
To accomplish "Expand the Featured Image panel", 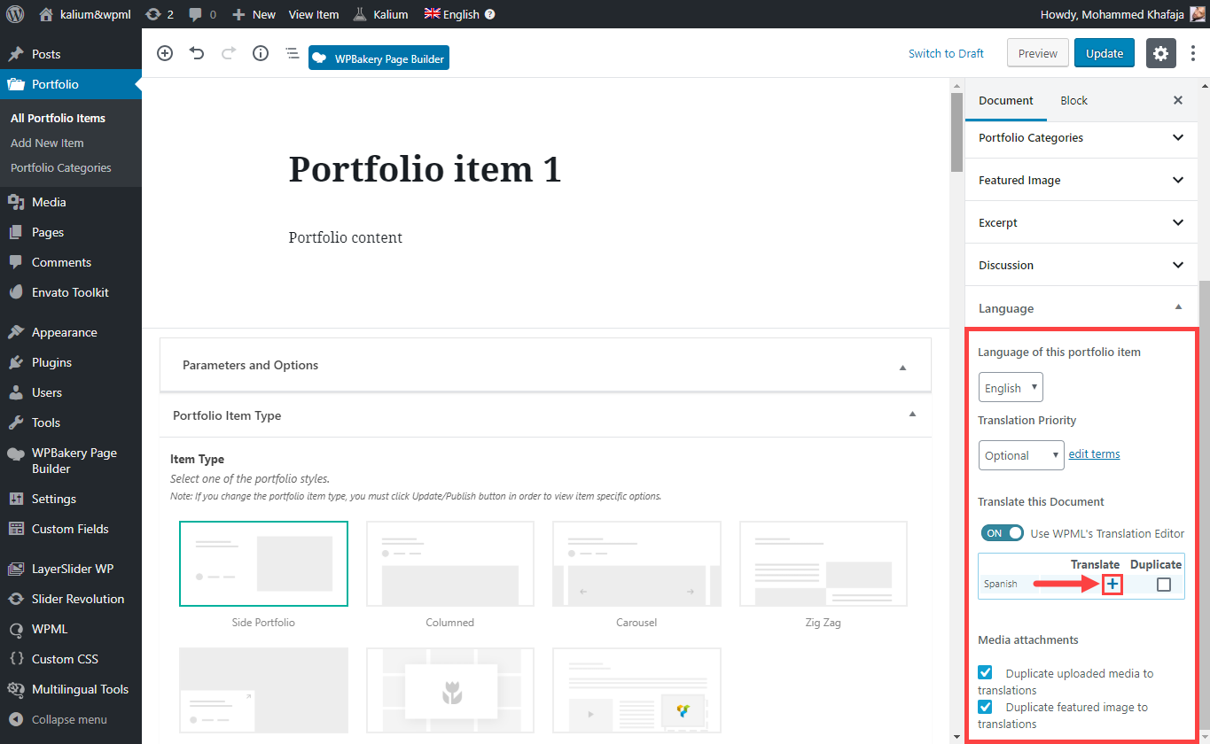I will pos(1081,180).
